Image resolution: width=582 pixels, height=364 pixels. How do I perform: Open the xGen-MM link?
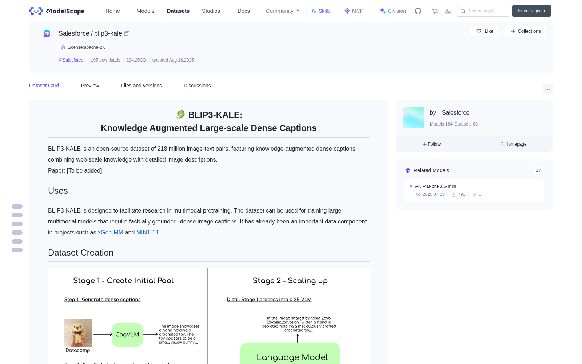coord(111,232)
